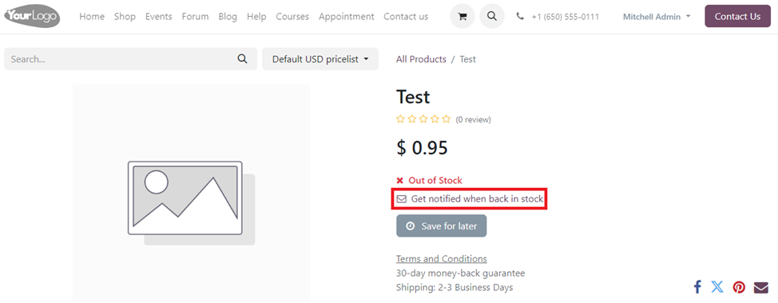Screen dimensions: 778x303
Task: Click the header search magnifier icon
Action: (x=492, y=17)
